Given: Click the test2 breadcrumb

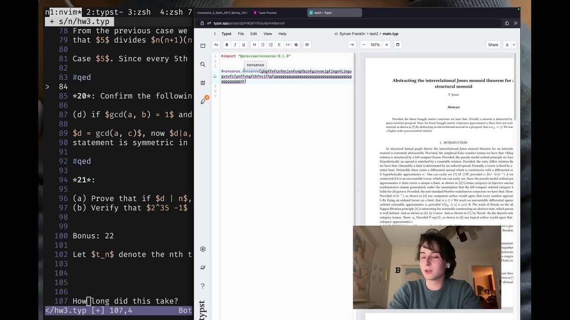Looking at the screenshot, I should [x=374, y=34].
